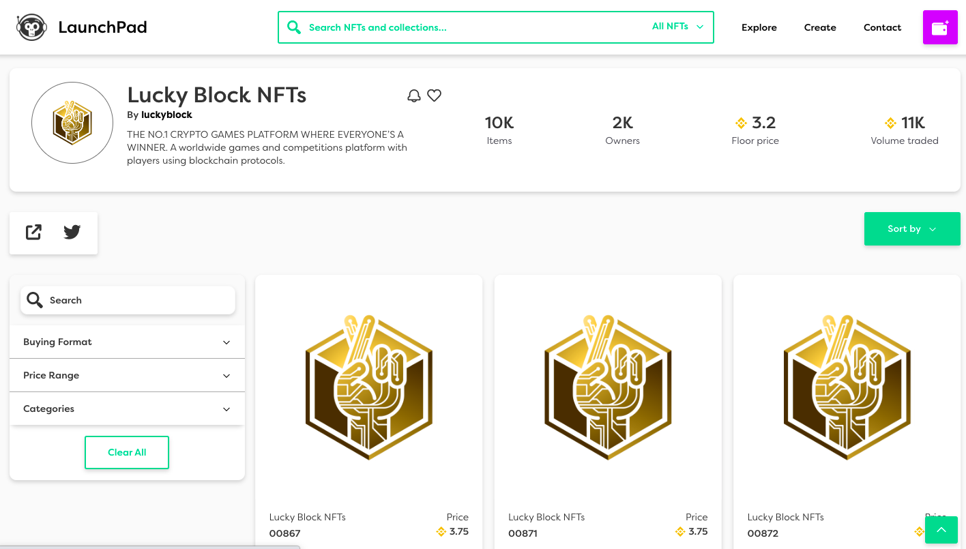The height and width of the screenshot is (549, 966).
Task: Click the Floor price label
Action: 755,140
